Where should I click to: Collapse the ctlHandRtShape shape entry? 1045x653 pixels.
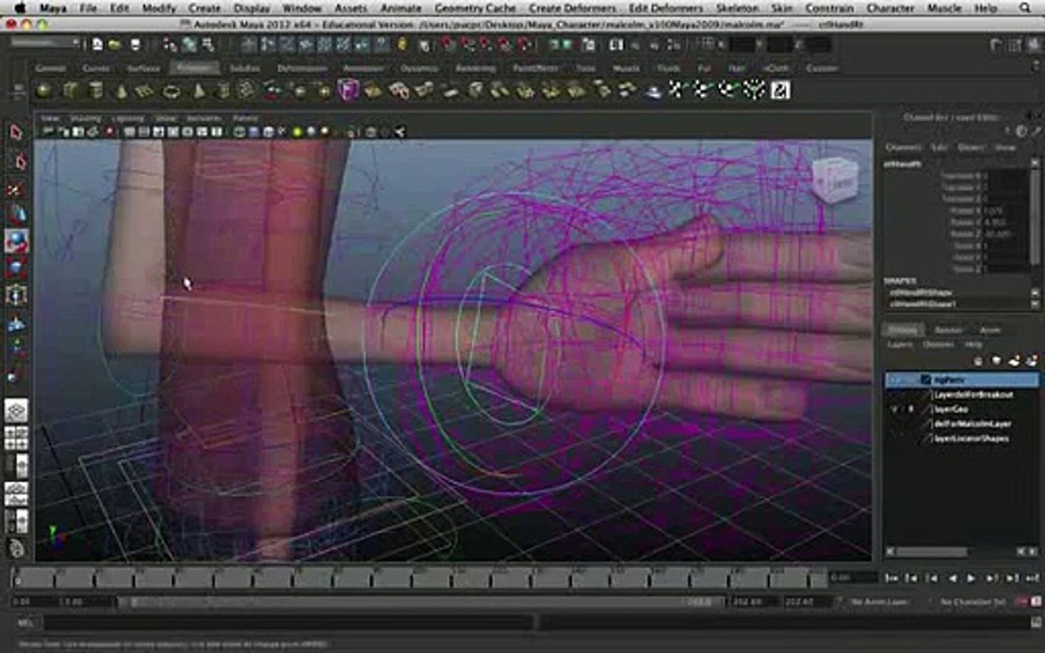pyautogui.click(x=921, y=292)
